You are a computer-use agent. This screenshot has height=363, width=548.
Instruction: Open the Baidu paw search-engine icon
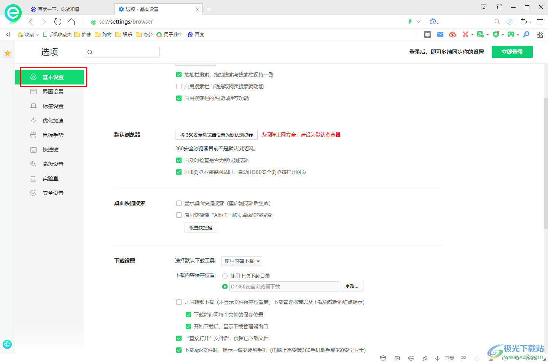pos(433,22)
